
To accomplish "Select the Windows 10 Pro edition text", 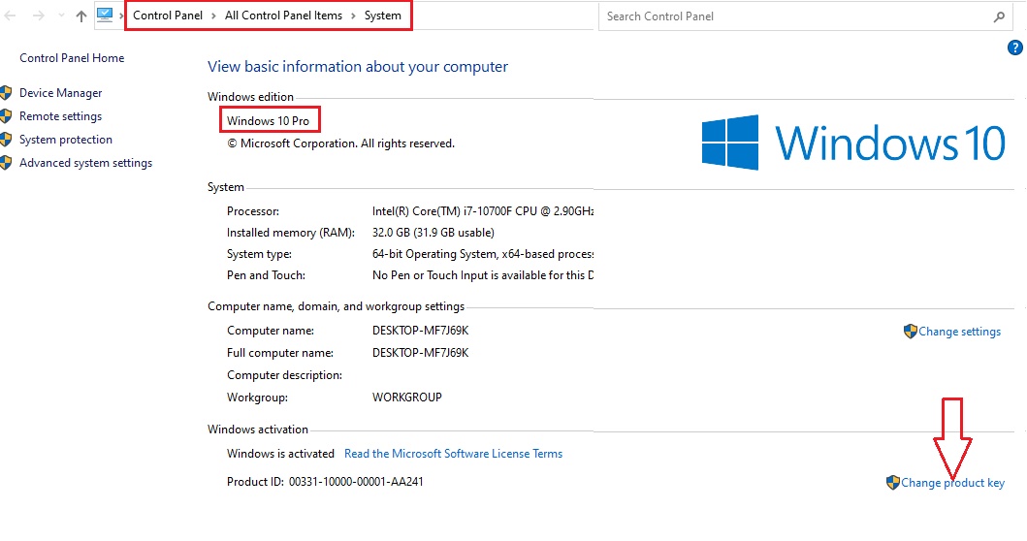I will pyautogui.click(x=268, y=120).
